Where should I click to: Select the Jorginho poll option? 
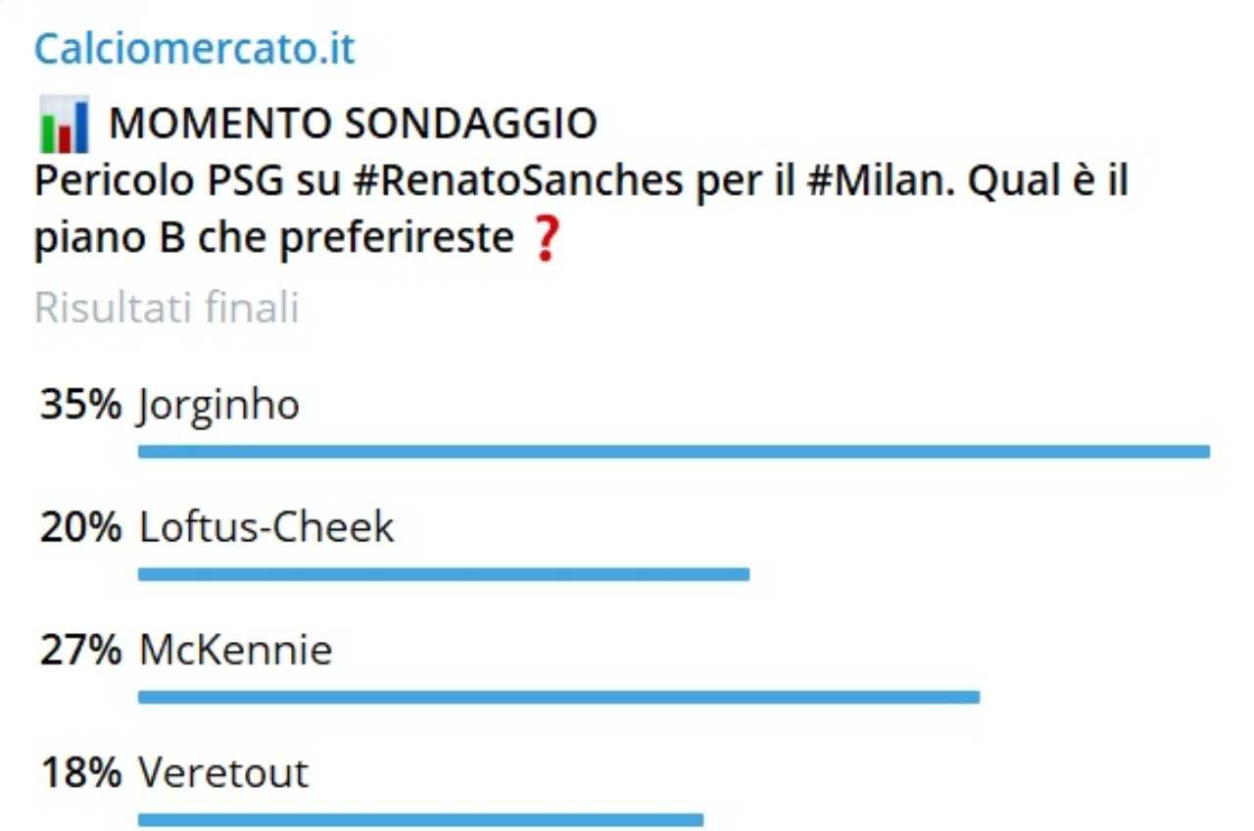coord(219,405)
